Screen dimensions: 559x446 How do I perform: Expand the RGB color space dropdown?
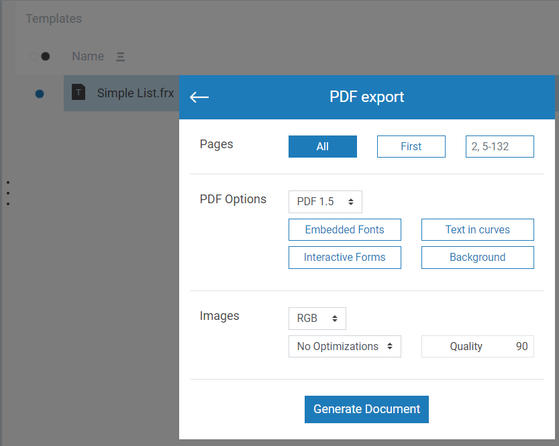coord(317,319)
